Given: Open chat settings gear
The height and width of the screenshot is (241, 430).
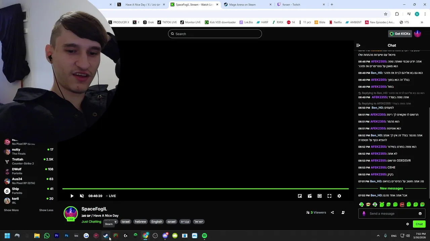Looking at the screenshot, I should pyautogui.click(x=407, y=224).
